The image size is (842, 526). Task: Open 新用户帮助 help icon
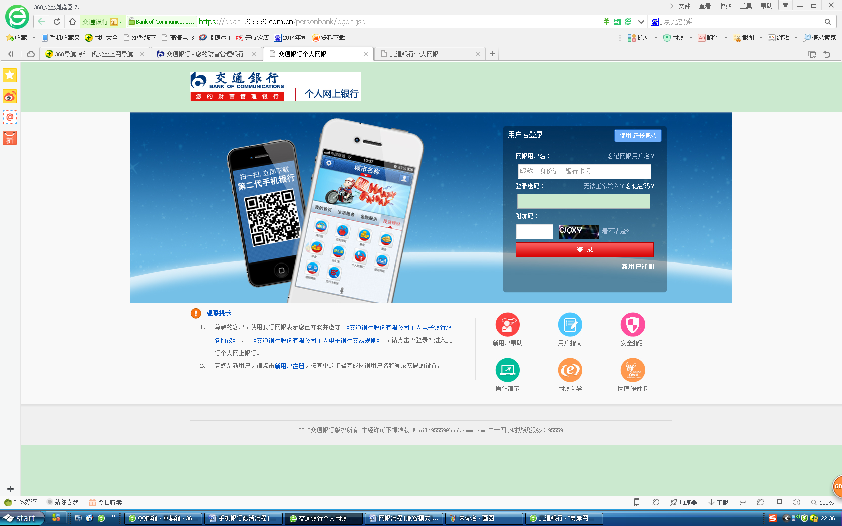(507, 325)
